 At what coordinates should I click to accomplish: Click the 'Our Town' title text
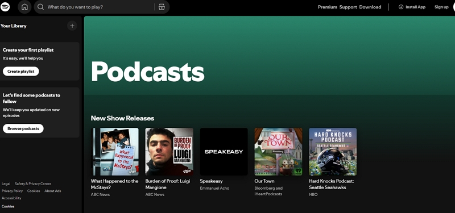pyautogui.click(x=264, y=181)
